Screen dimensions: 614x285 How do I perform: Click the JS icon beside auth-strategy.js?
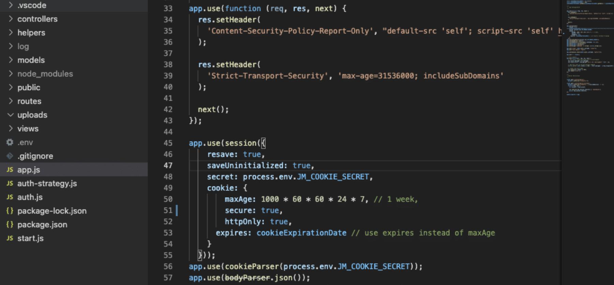point(10,183)
